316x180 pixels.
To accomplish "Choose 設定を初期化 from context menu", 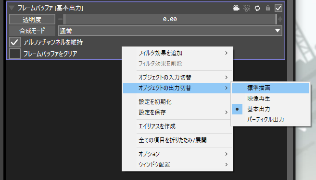I will [x=177, y=102].
